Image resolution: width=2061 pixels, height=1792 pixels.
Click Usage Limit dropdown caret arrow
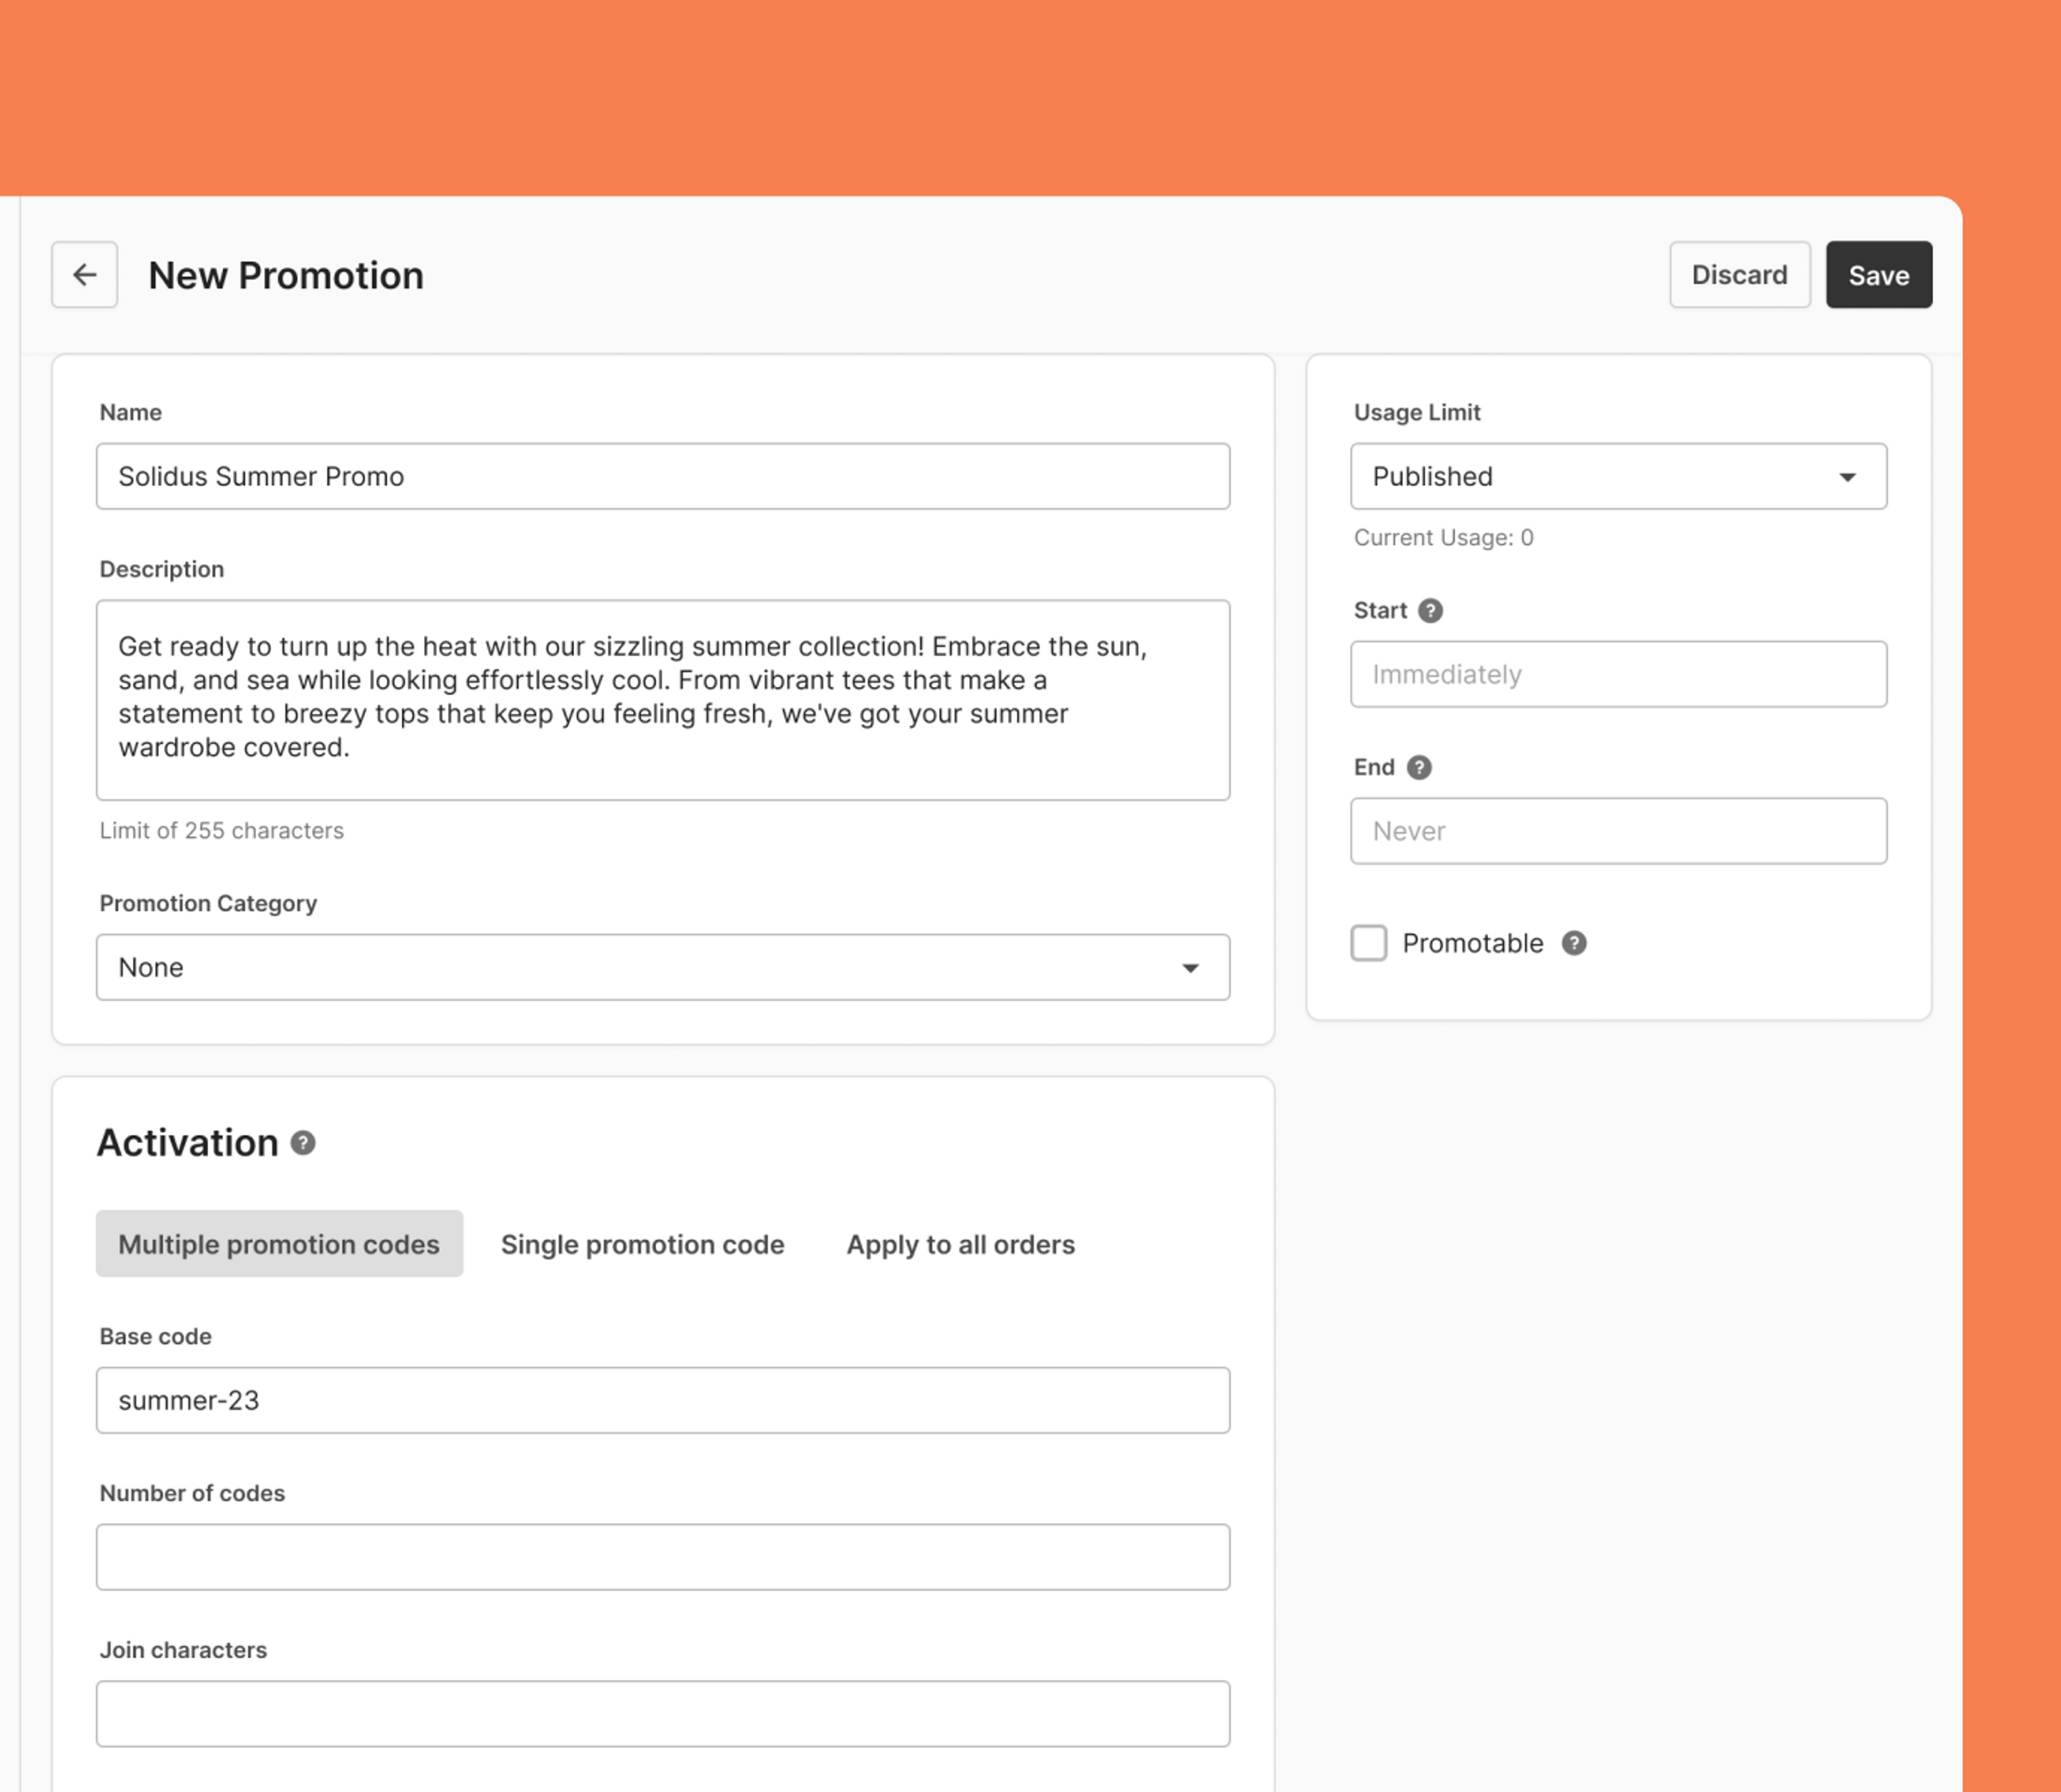(x=1847, y=477)
